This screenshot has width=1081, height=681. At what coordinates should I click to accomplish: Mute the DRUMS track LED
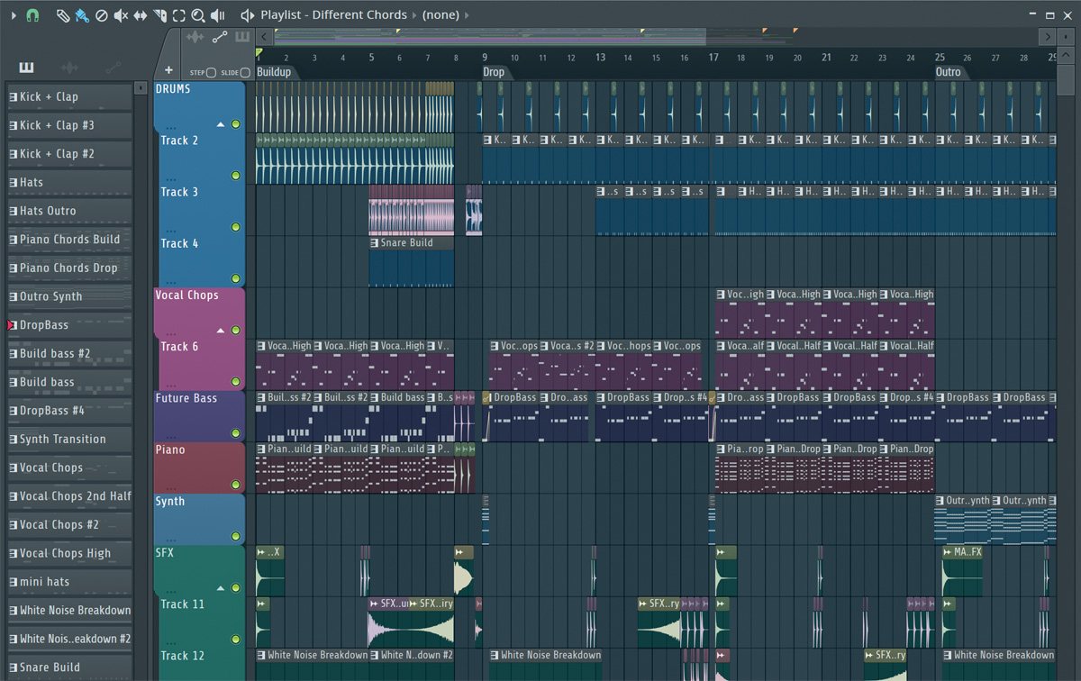coord(236,124)
